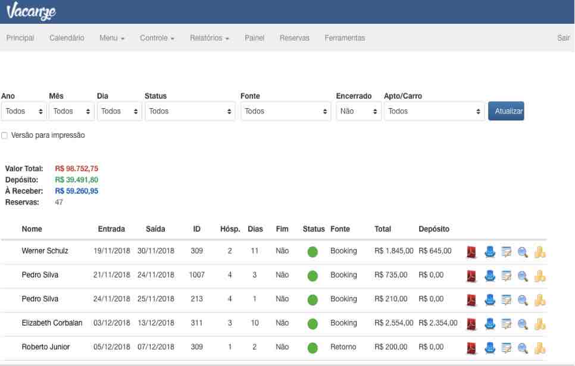Click the magnifier icon for Elizabeth Corbalan
Image resolution: width=575 pixels, height=366 pixels.
coord(523,324)
